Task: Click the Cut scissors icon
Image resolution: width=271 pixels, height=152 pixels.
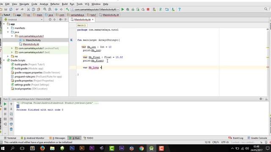Action: (x=28, y=9)
